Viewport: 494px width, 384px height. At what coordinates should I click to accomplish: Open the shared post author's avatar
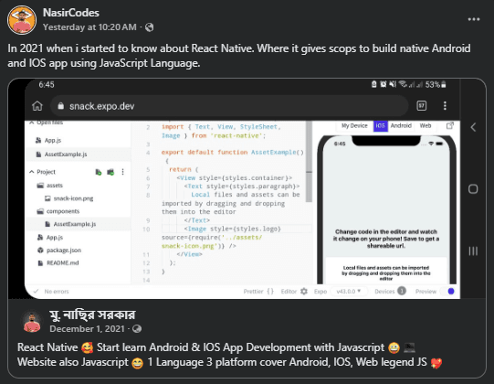[32, 322]
